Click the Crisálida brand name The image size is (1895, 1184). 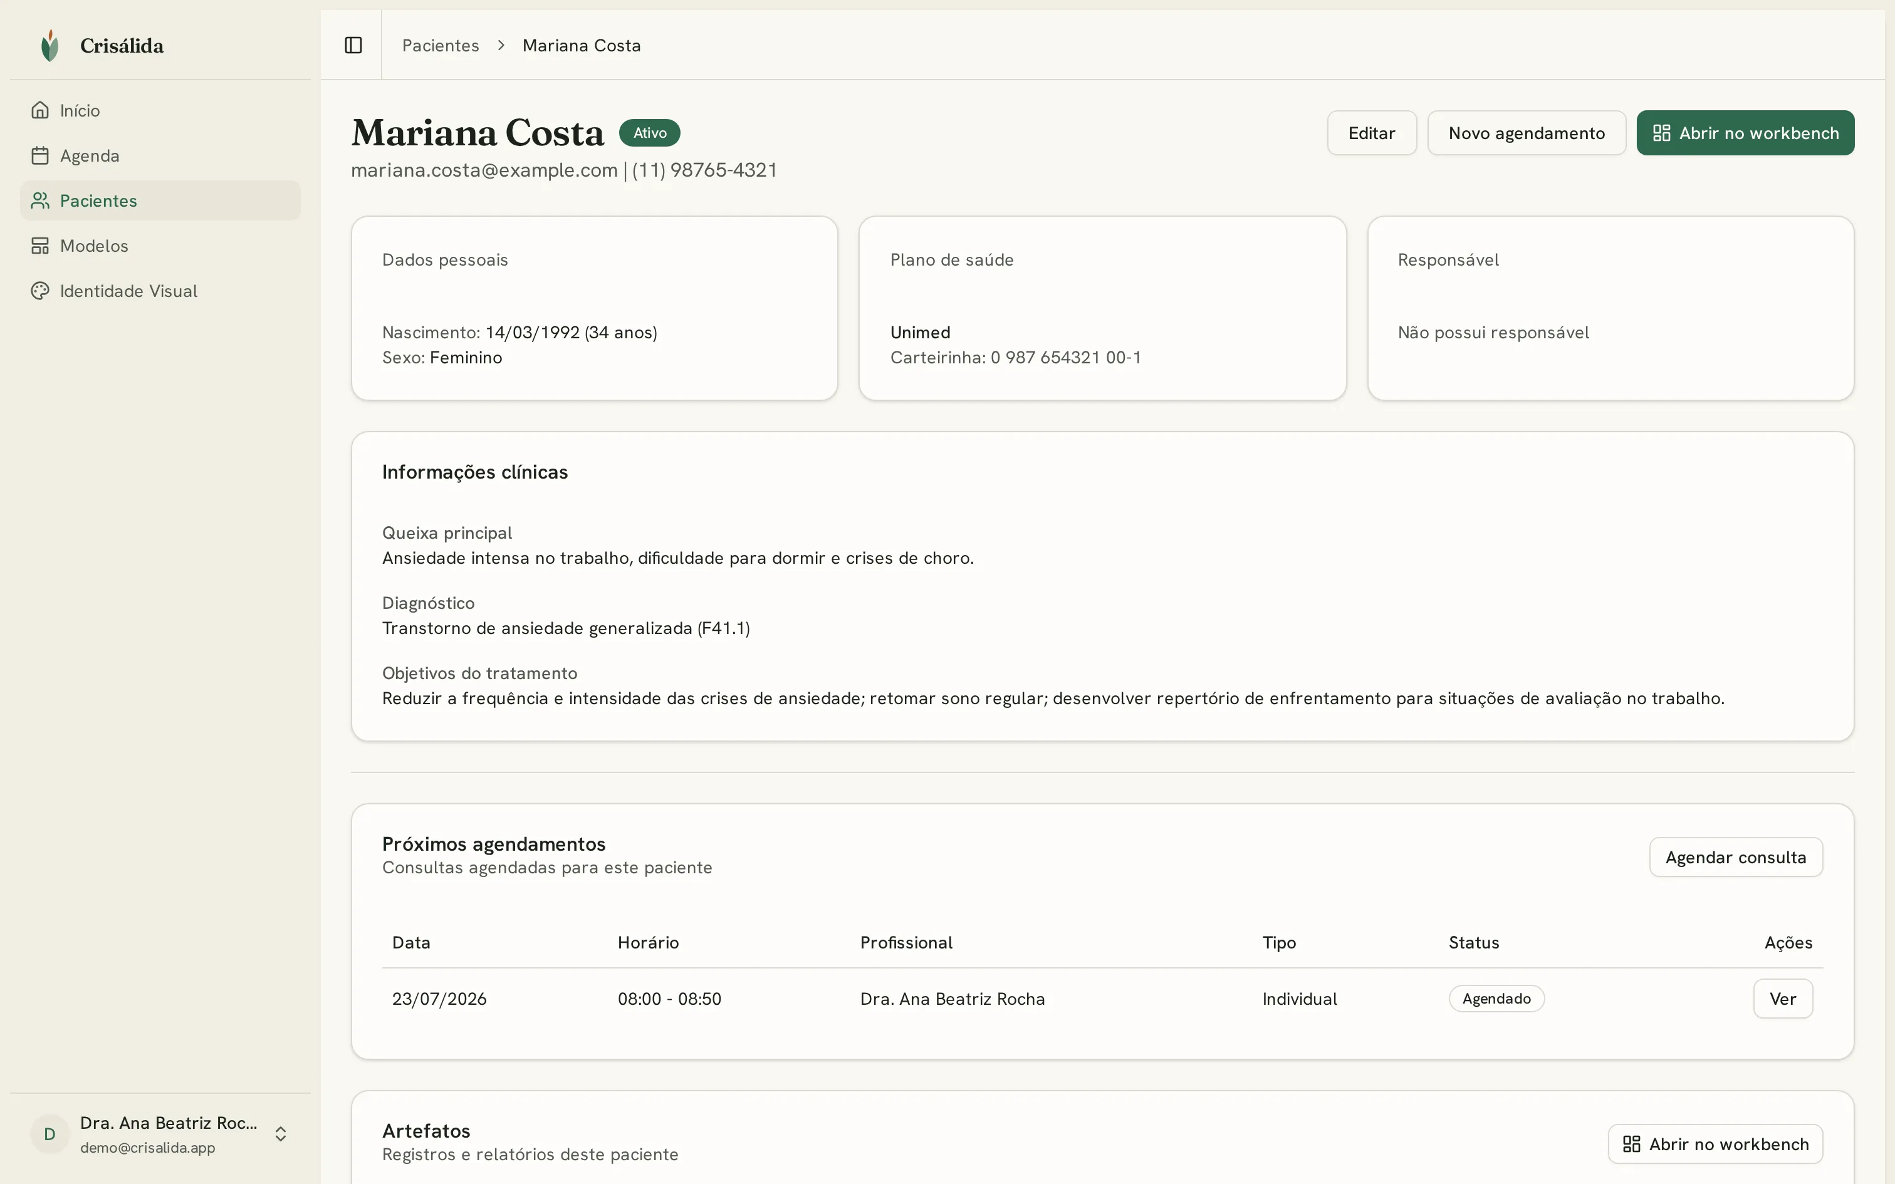pos(122,45)
